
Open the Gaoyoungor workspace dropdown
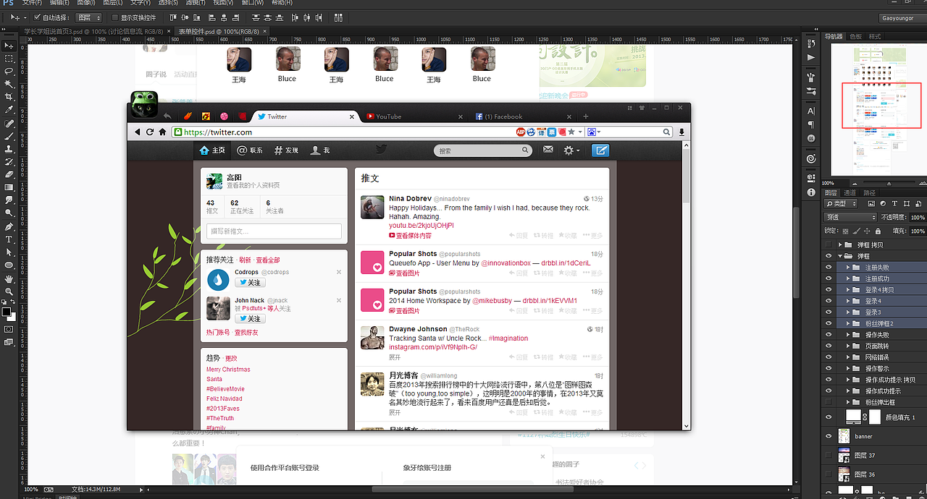902,18
